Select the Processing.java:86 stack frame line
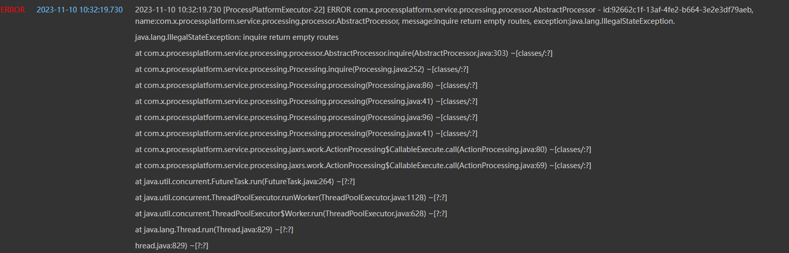Screen dimensions: 789x253 (306, 85)
